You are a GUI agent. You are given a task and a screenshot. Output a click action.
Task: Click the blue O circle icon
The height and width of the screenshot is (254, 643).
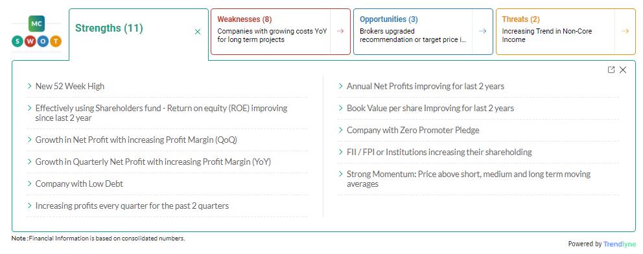click(x=43, y=41)
